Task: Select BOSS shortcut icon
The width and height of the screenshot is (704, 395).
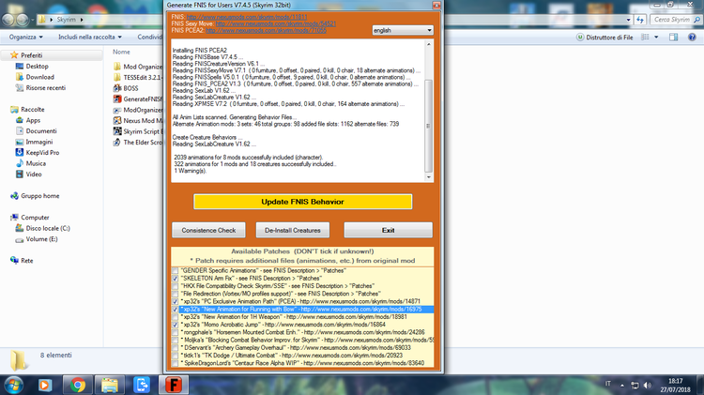Action: [117, 88]
